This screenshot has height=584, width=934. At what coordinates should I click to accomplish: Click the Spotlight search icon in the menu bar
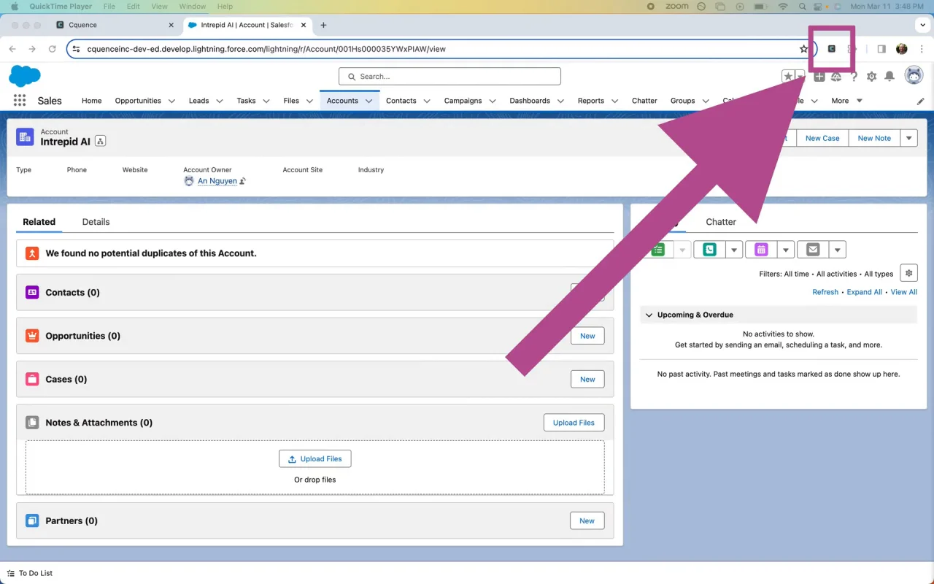(x=802, y=6)
